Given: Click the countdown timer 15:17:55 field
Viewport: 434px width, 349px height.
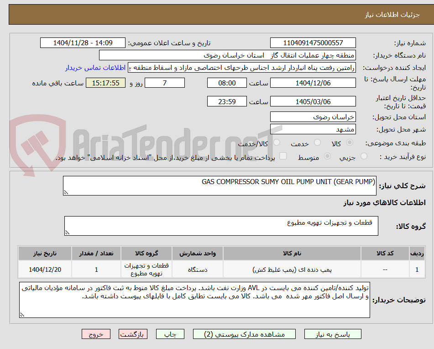Looking at the screenshot, I should (105, 83).
